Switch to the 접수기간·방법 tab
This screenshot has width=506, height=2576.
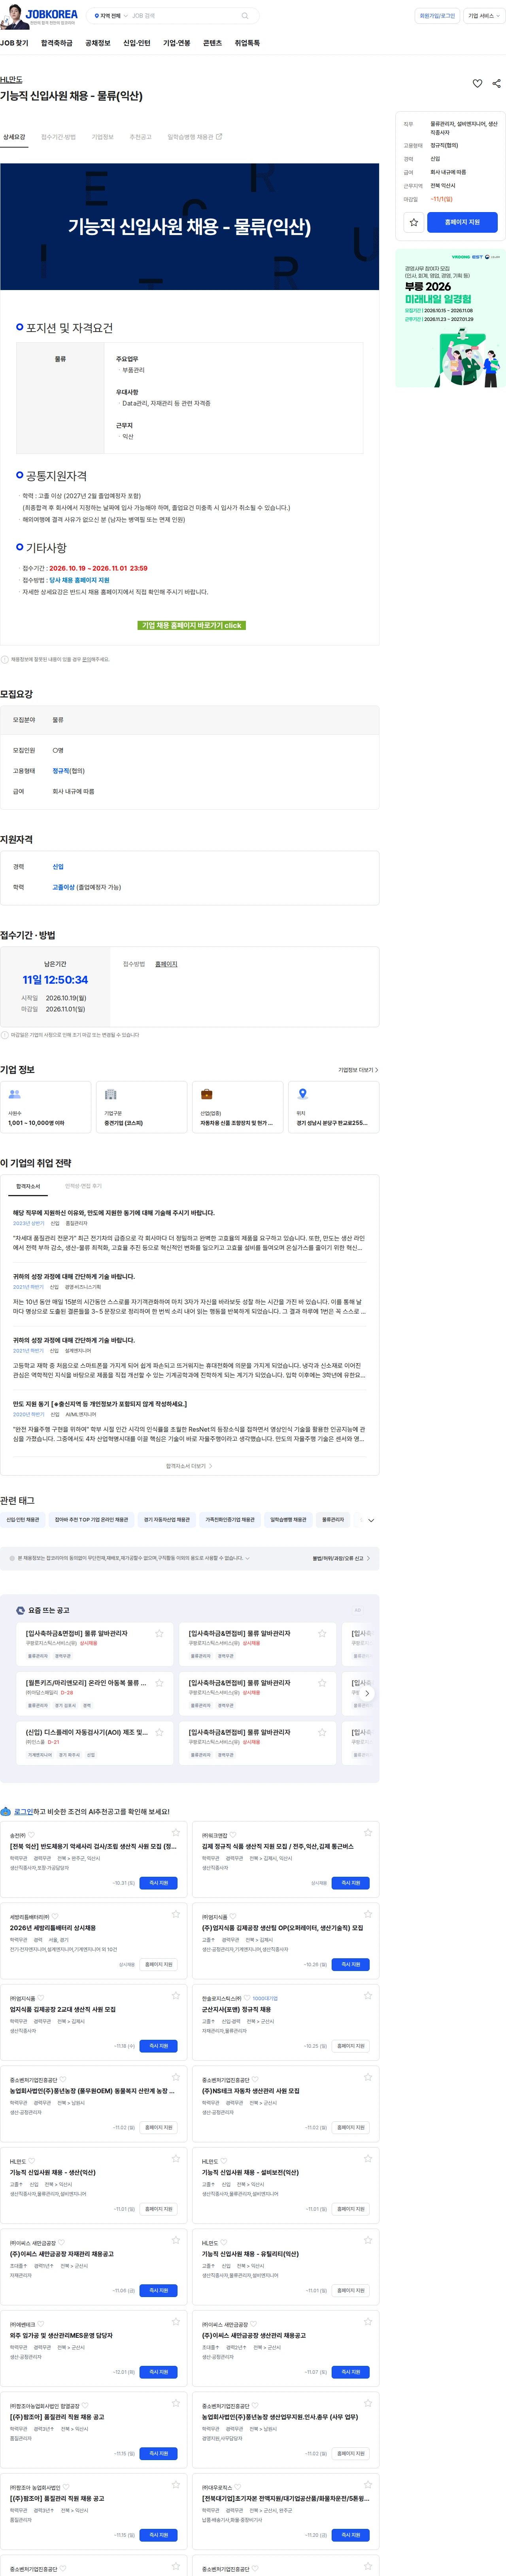point(58,137)
